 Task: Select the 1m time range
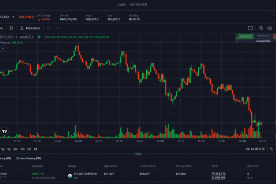pos(22,149)
